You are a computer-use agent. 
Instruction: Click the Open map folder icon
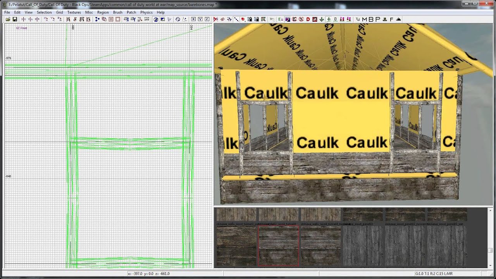(8, 19)
